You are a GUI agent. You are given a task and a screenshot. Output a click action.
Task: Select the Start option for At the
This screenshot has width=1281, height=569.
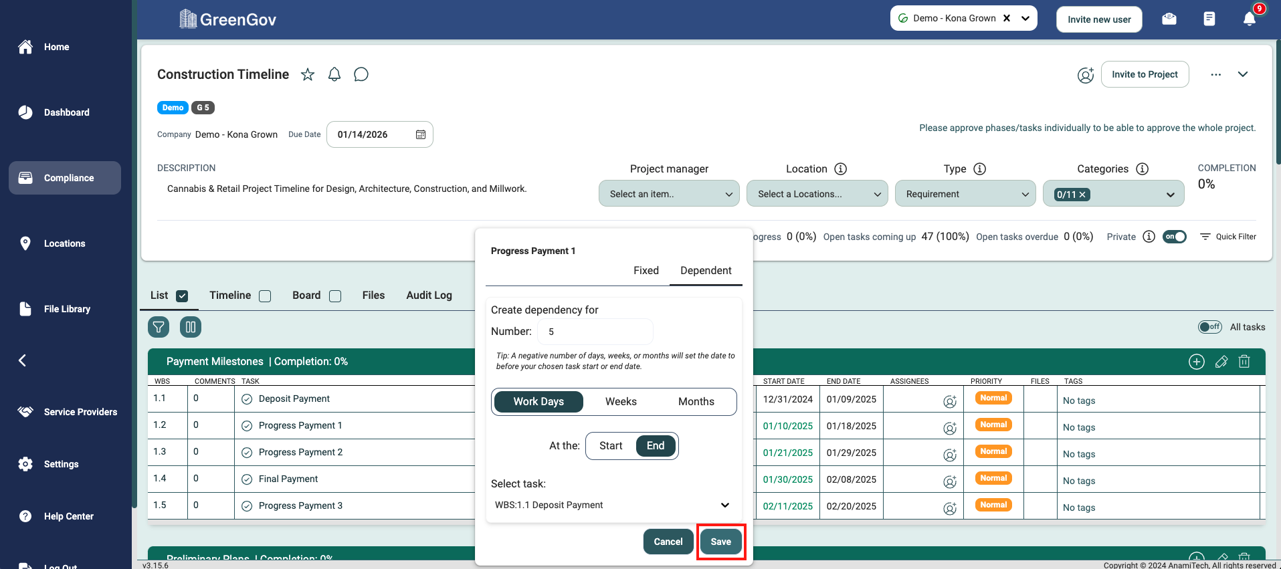coord(611,446)
